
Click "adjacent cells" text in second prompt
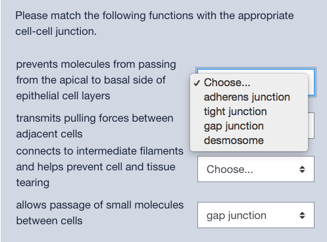coord(49,134)
